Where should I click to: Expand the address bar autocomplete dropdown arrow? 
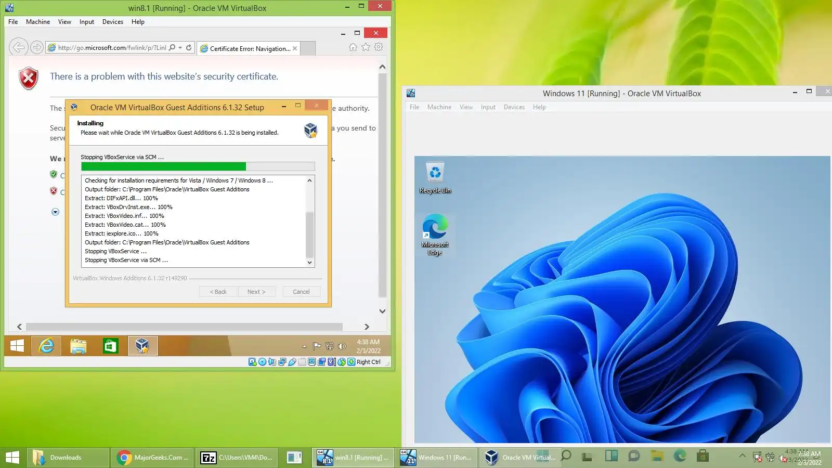click(x=180, y=47)
